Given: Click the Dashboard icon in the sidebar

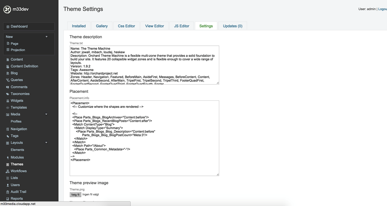Looking at the screenshot, I should (x=8, y=27).
